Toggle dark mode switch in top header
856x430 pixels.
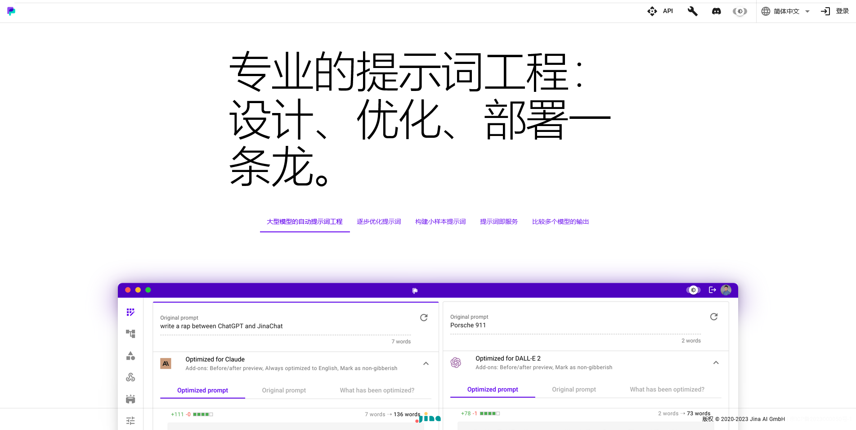740,11
